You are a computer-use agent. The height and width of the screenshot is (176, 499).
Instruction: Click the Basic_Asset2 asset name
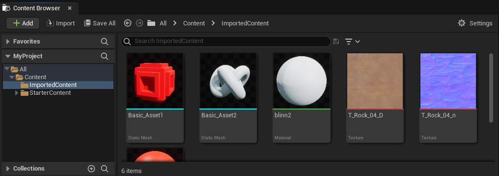coord(219,115)
